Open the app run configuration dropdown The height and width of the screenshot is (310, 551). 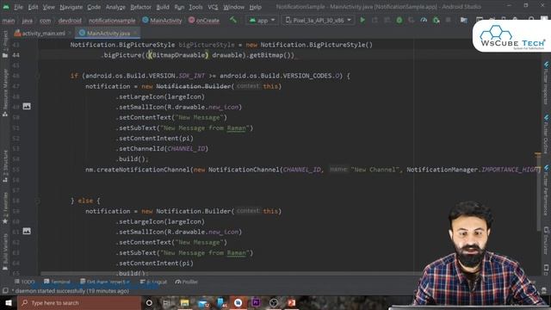[x=262, y=21]
